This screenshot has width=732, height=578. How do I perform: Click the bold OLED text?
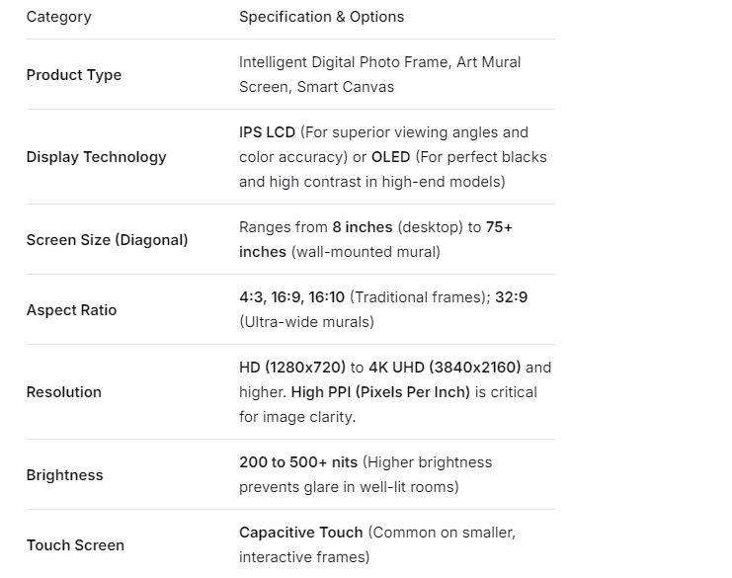tap(391, 157)
